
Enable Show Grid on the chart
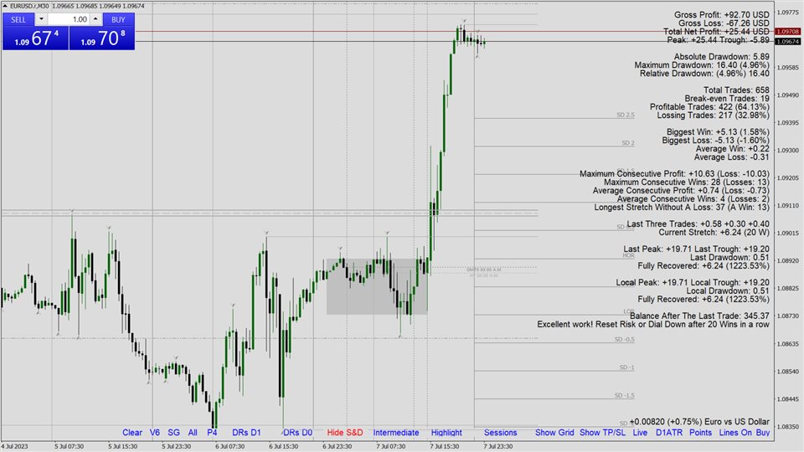pyautogui.click(x=554, y=433)
